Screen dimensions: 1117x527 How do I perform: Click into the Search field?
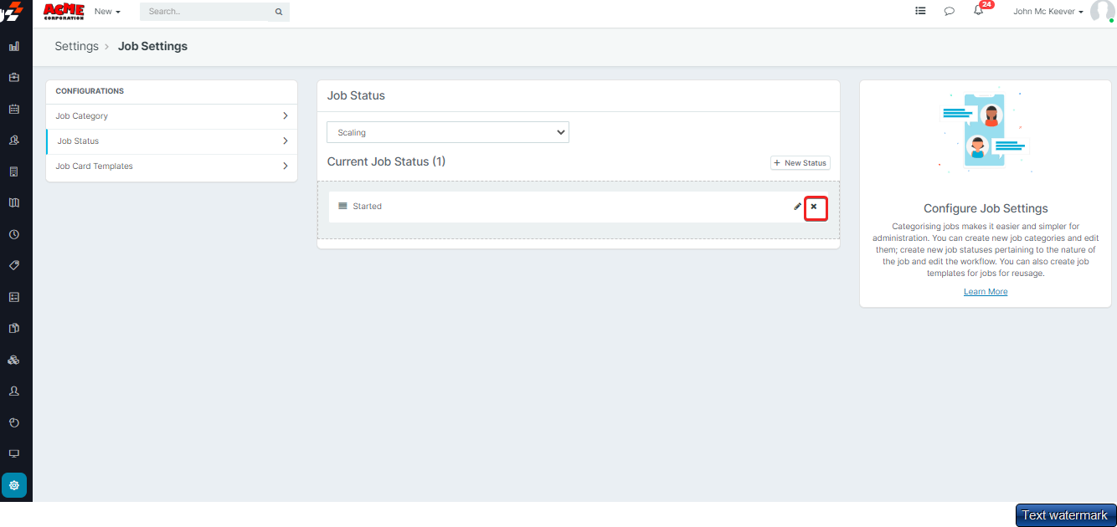[209, 12]
